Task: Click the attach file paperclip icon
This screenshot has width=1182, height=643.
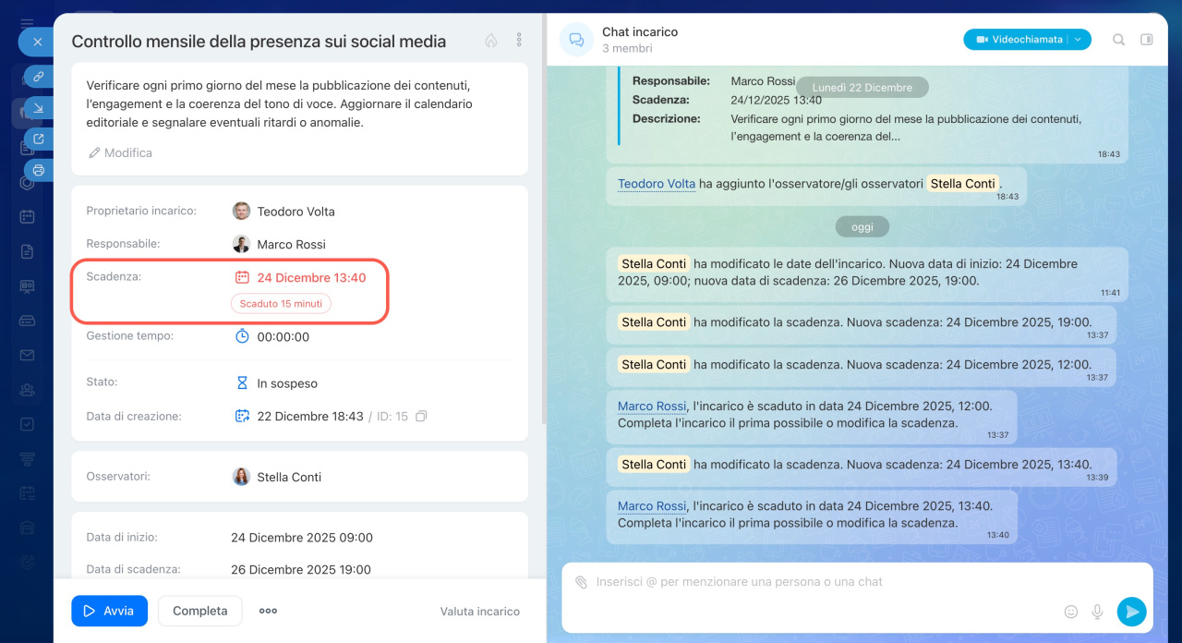Action: (x=581, y=582)
